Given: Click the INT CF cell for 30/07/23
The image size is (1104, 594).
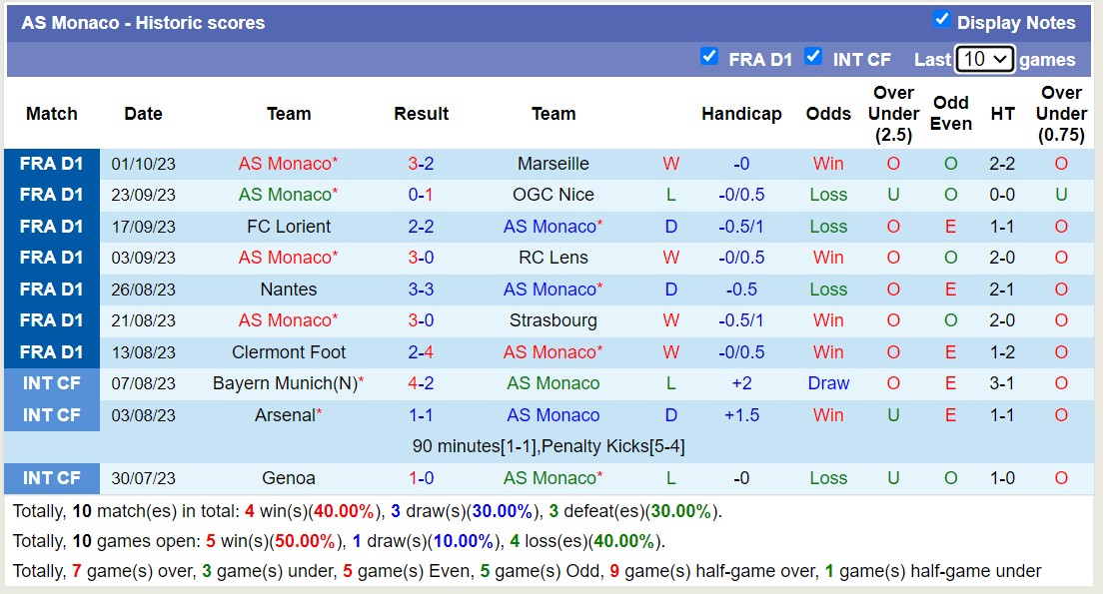Looking at the screenshot, I should (52, 478).
